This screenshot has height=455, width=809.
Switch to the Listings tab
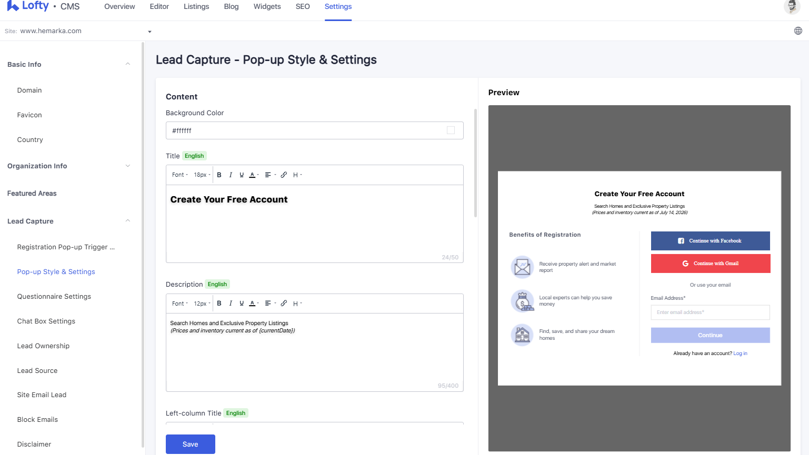pos(196,7)
